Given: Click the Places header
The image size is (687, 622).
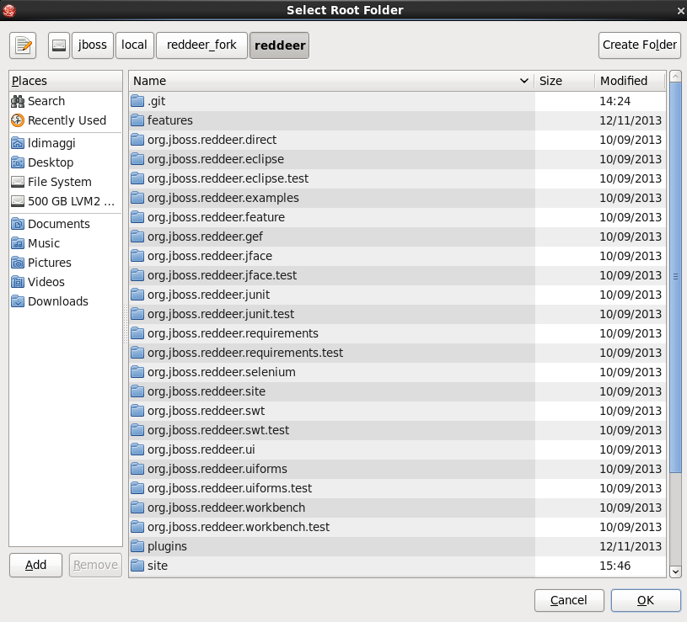Looking at the screenshot, I should click(x=66, y=81).
